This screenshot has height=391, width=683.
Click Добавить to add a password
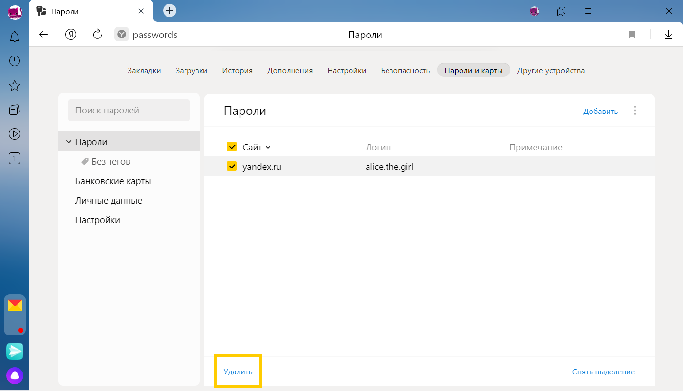click(601, 111)
